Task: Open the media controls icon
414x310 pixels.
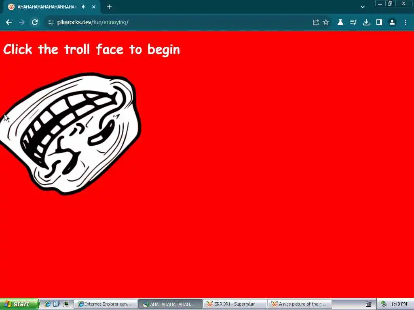Action: click(353, 23)
